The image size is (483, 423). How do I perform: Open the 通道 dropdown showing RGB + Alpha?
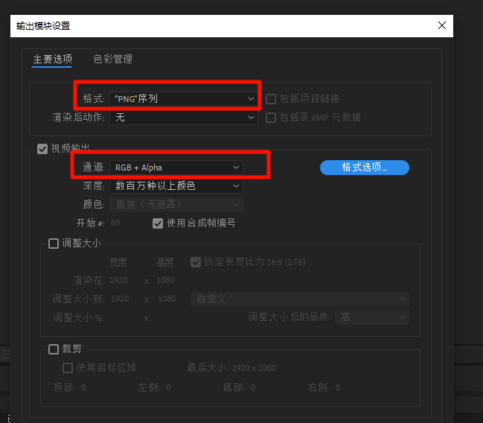coord(176,168)
